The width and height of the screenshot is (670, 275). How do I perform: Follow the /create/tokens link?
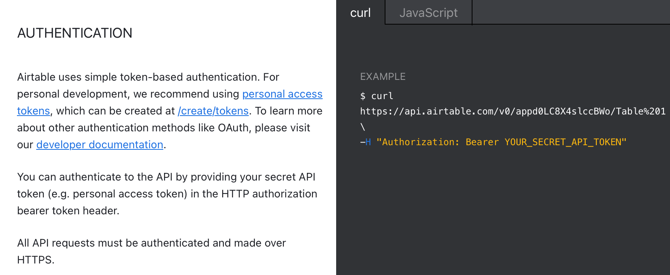213,111
